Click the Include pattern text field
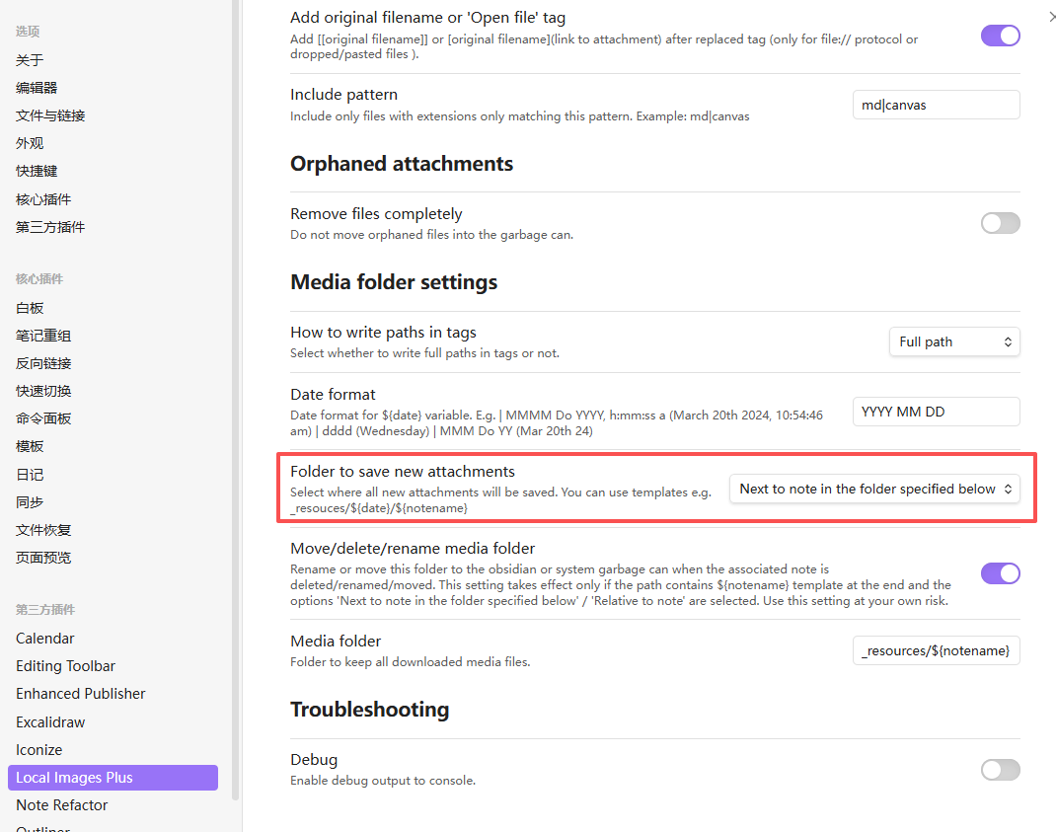The width and height of the screenshot is (1056, 832). [936, 105]
